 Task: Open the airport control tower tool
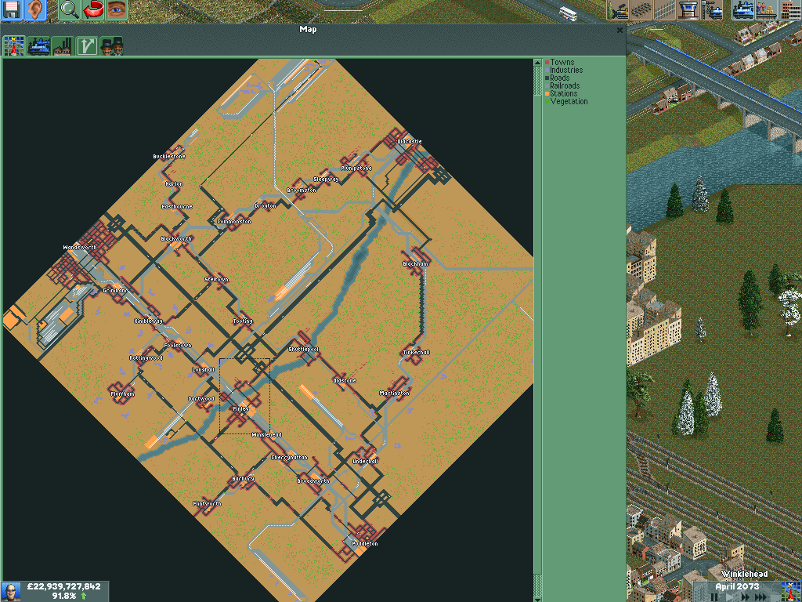688,9
